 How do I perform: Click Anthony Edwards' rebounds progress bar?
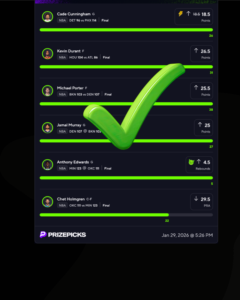[126, 178]
